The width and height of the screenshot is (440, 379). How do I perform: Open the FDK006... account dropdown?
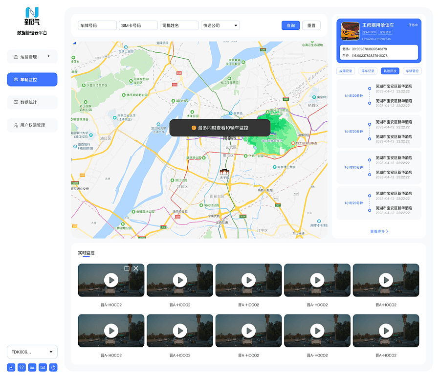tap(32, 352)
